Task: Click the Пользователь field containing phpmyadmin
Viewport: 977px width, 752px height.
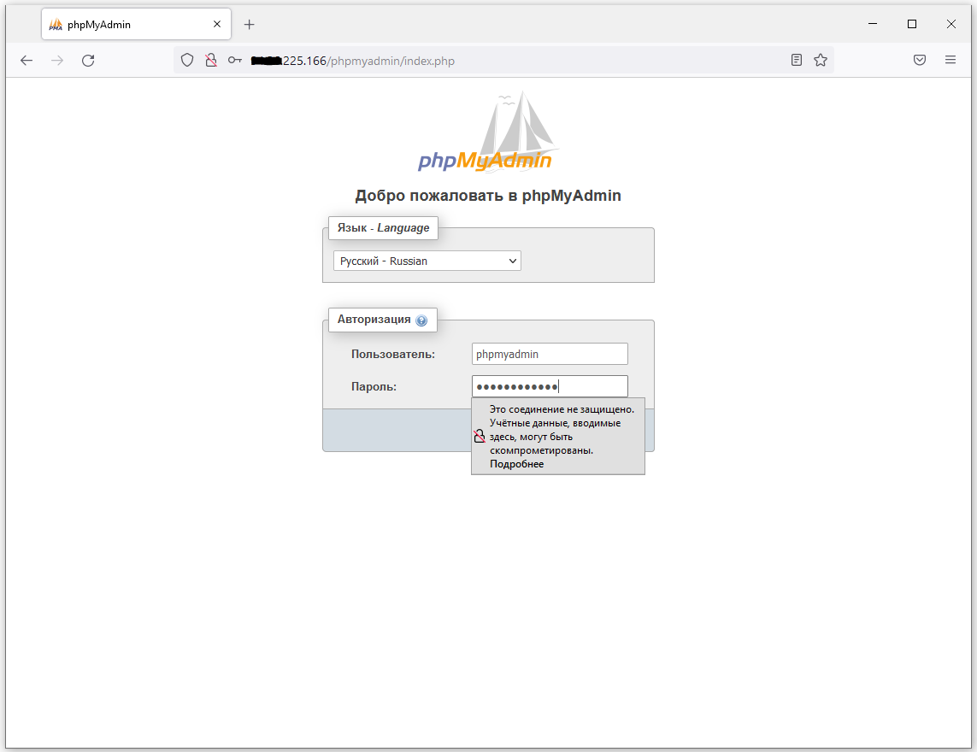Action: click(x=550, y=354)
